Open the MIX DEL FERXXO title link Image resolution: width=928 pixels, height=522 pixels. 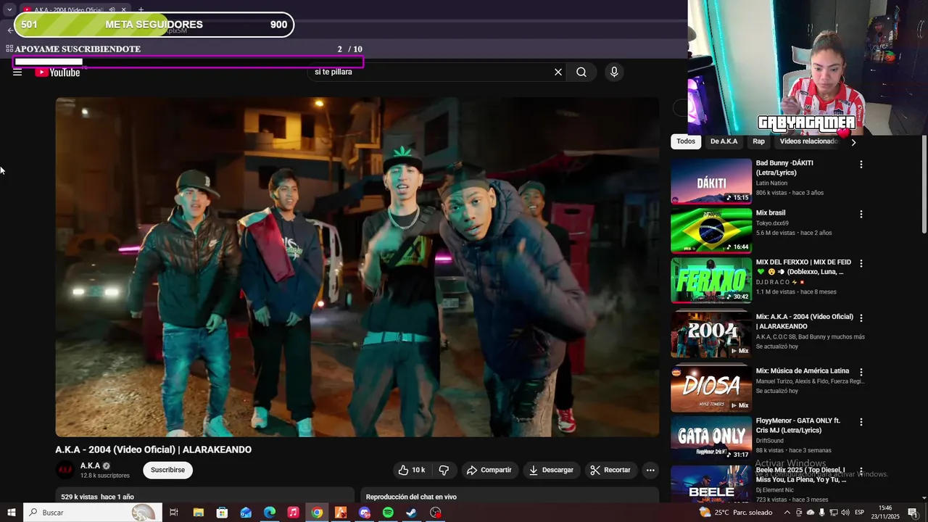[x=803, y=267]
